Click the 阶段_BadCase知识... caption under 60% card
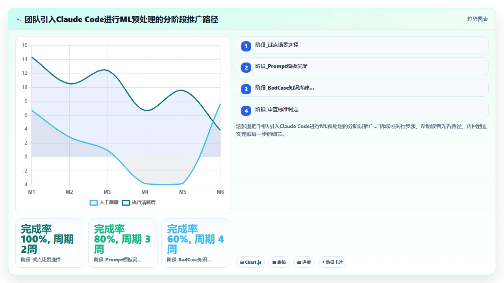The width and height of the screenshot is (504, 283). click(x=189, y=260)
